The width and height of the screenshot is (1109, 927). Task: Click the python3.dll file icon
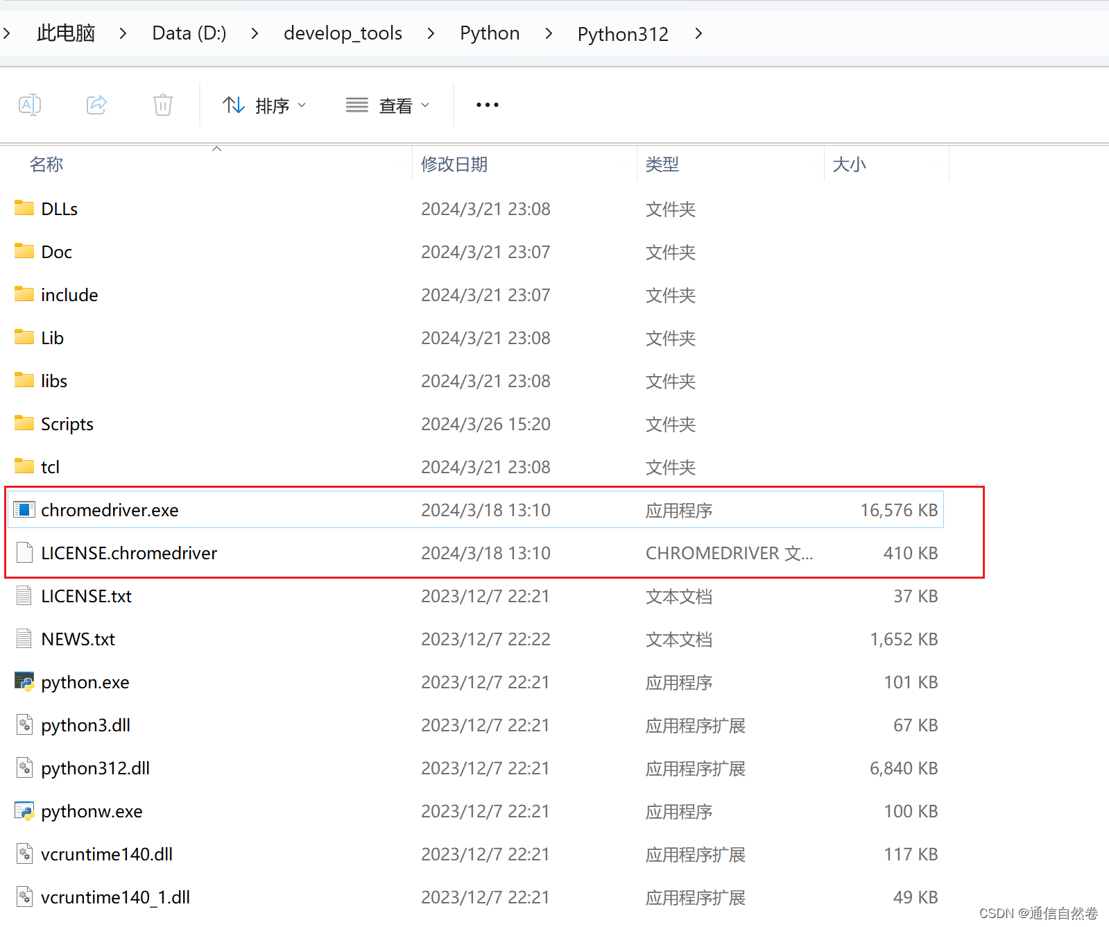click(24, 725)
